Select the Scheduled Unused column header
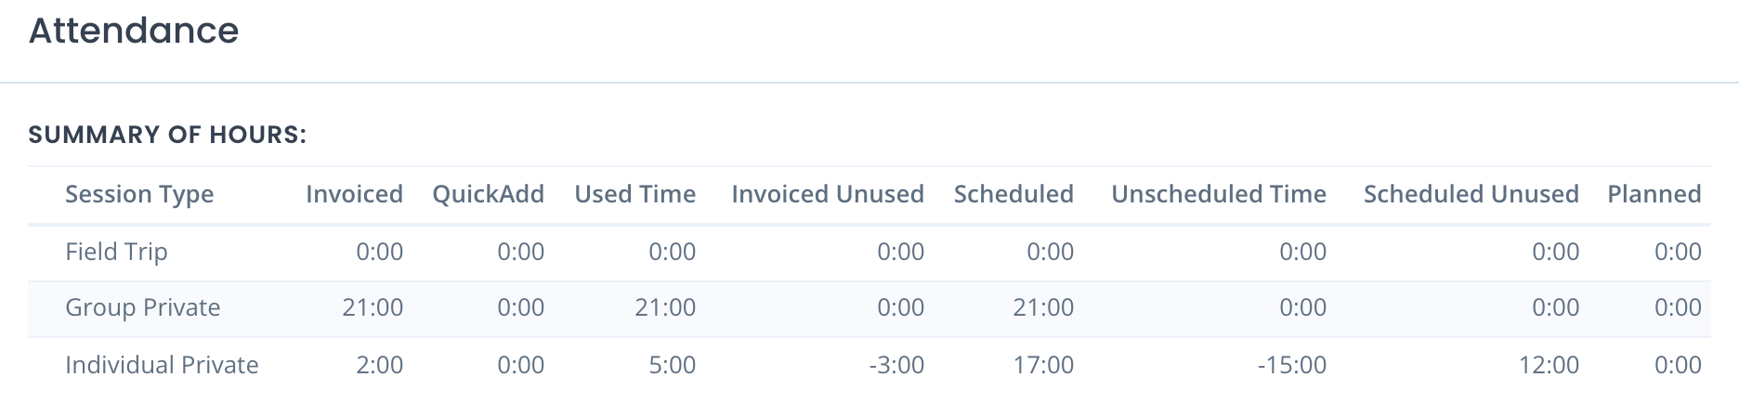The image size is (1739, 416). pyautogui.click(x=1471, y=194)
